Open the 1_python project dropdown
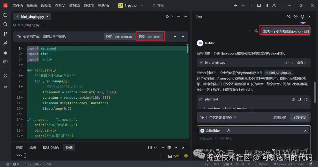The image size is (318, 167). tap(131, 6)
